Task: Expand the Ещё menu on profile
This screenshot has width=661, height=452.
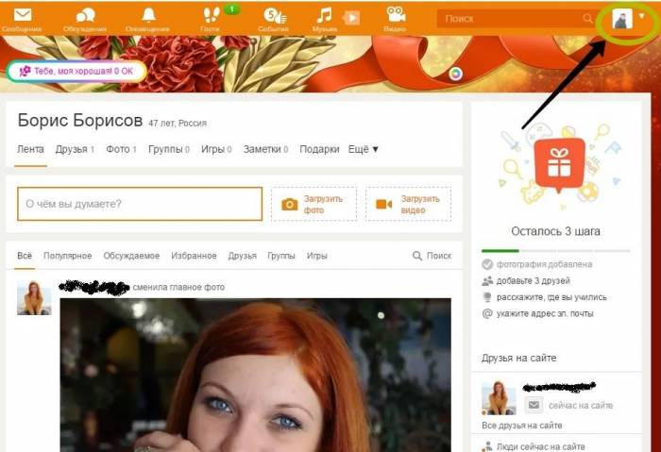Action: click(363, 149)
